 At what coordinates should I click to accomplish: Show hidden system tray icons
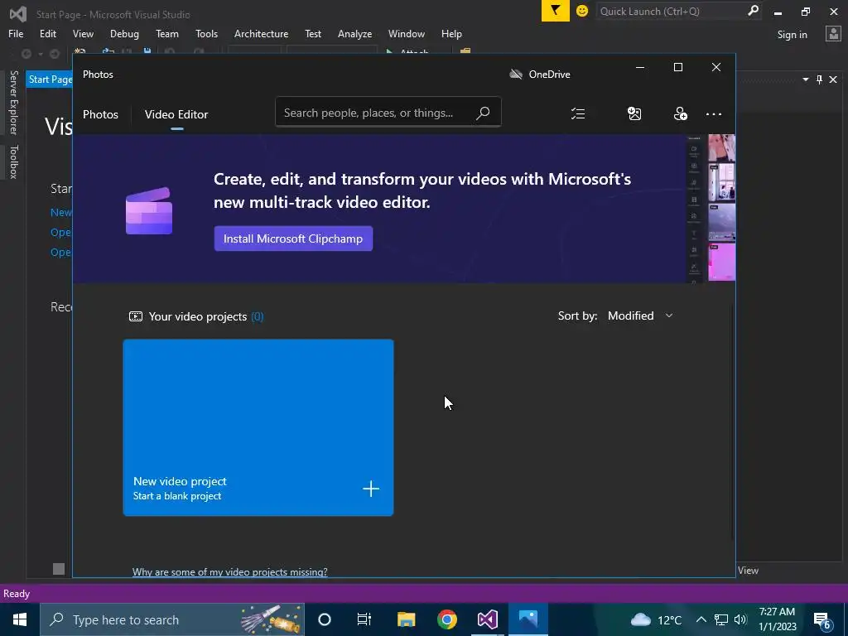(701, 619)
